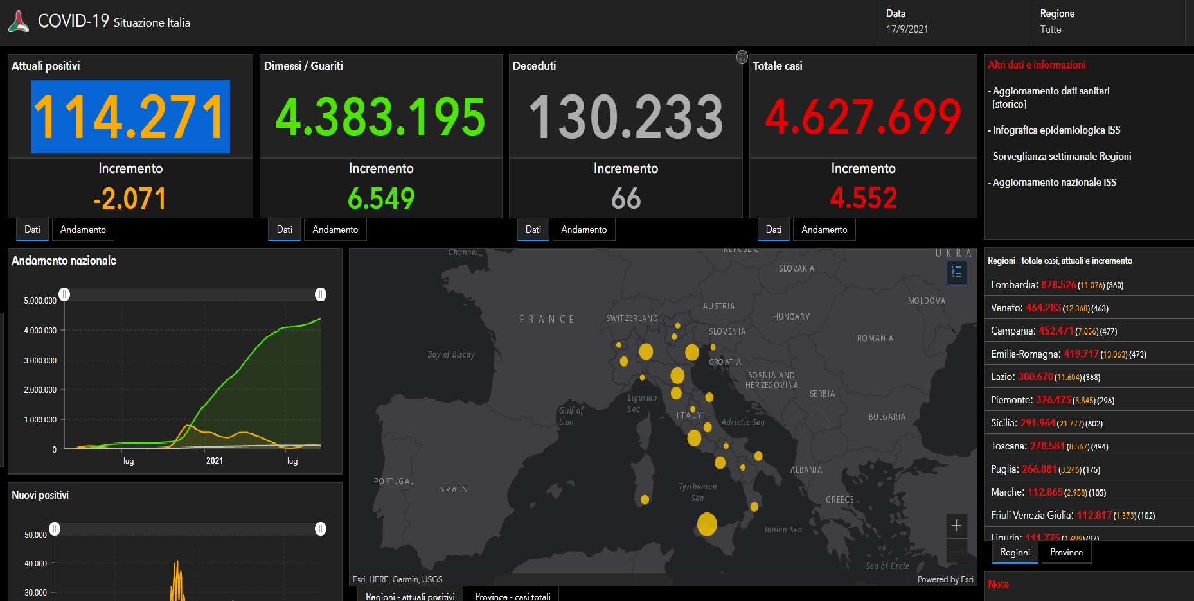Select Dati tab under Dimessi / Guariti
This screenshot has width=1194, height=601.
pos(284,230)
